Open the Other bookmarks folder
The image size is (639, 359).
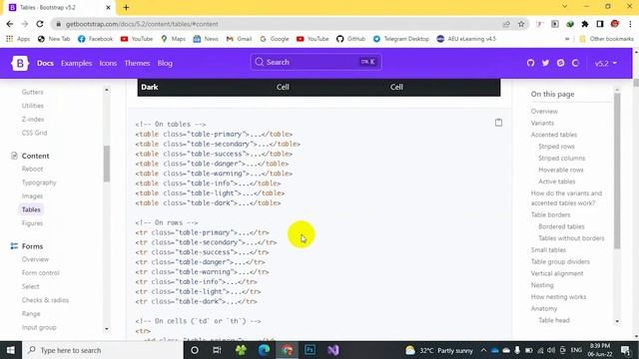(606, 39)
